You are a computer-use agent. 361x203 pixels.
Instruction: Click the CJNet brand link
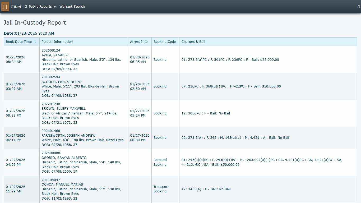tap(16, 7)
